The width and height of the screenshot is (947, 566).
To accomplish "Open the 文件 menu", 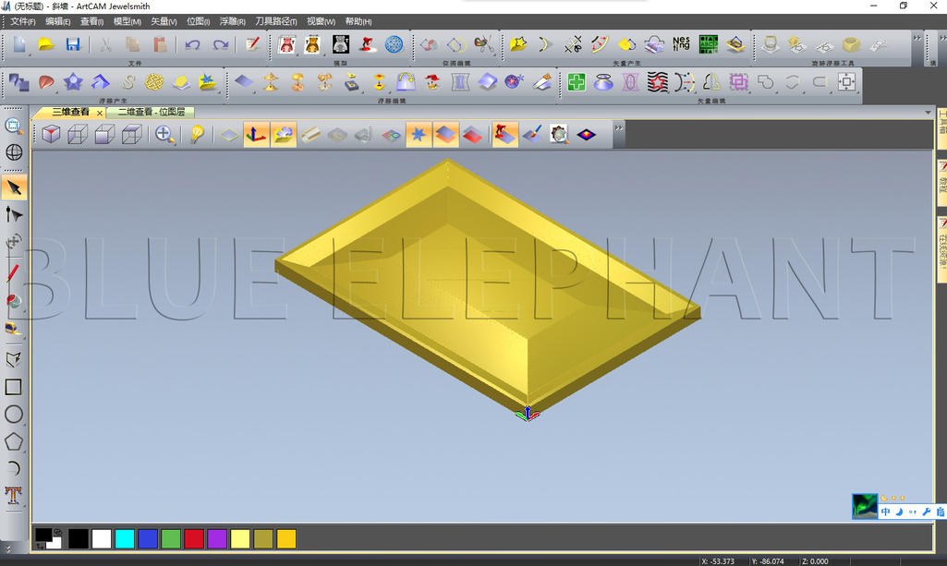I will coord(23,21).
